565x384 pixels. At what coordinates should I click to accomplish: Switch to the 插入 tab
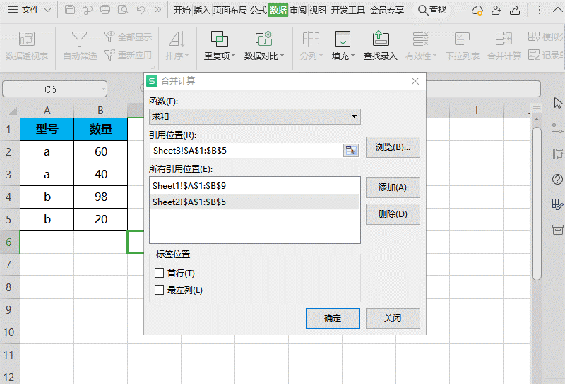pyautogui.click(x=201, y=10)
